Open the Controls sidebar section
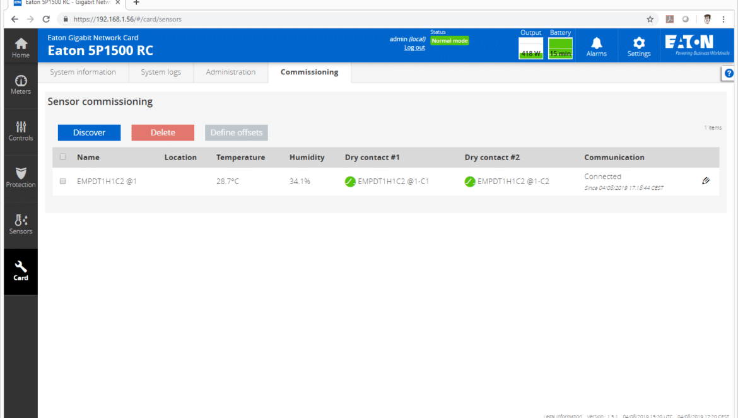The image size is (738, 418). [x=21, y=132]
